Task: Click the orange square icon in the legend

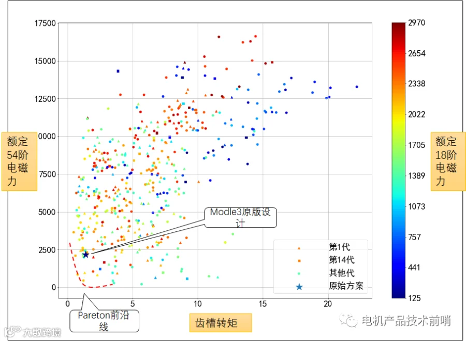Action: pyautogui.click(x=299, y=261)
